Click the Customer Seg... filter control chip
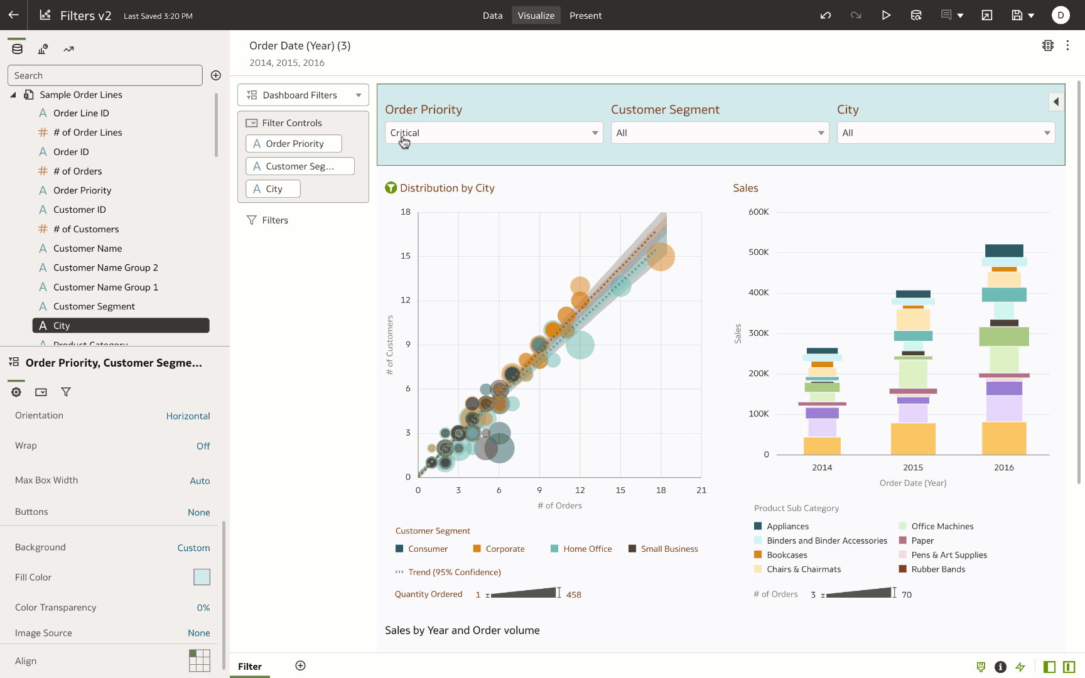Screen dimensions: 1085x678 300,166
